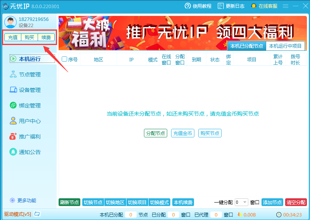This screenshot has width=310, height=220.
Task: Click the 推广无忧IP promotional banner
Action: pyautogui.click(x=183, y=33)
